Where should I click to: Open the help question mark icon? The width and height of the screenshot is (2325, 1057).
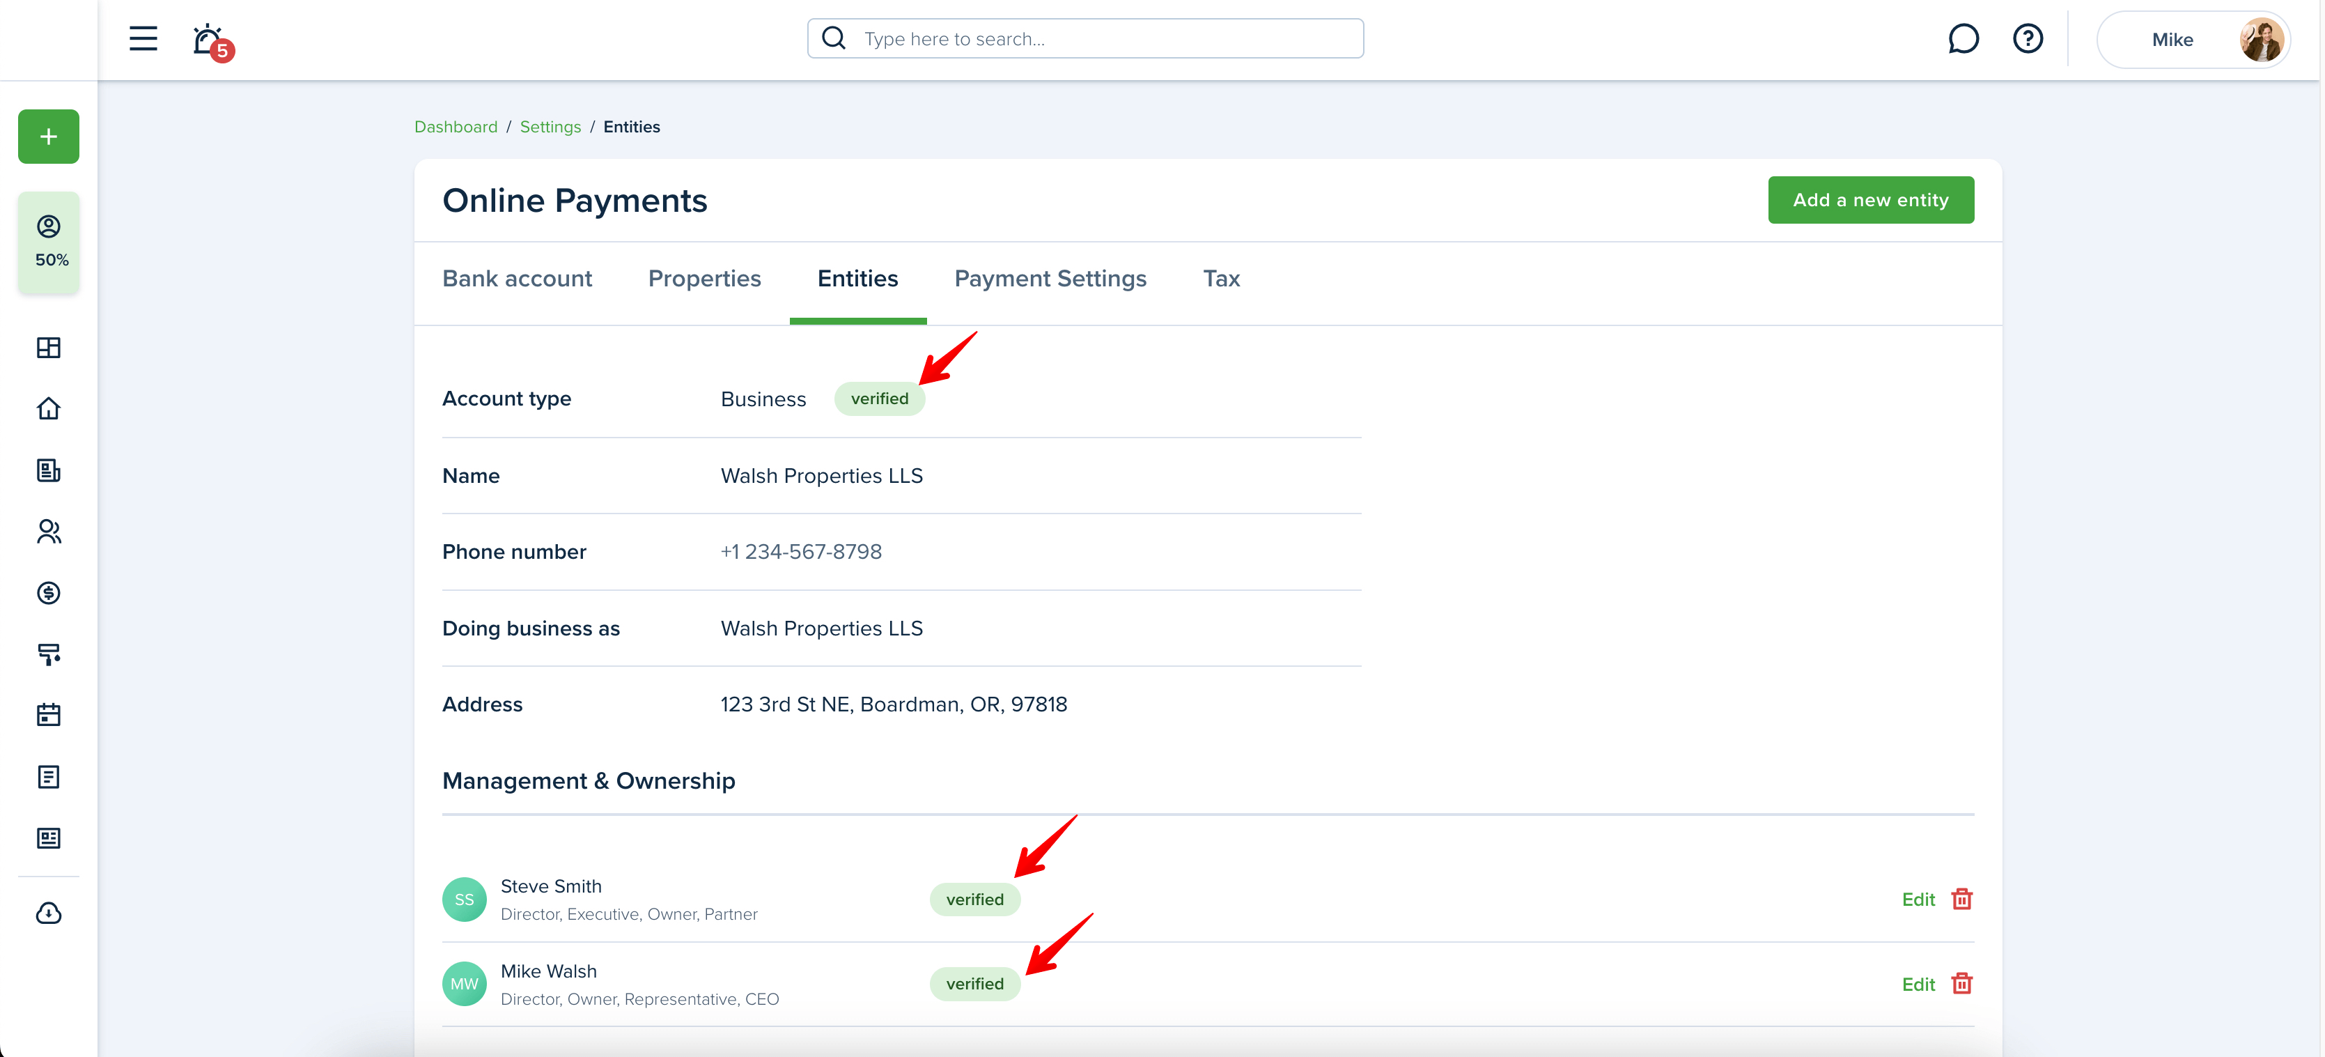click(2027, 39)
